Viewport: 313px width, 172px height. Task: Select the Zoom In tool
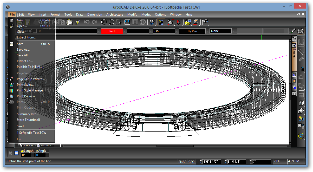pyautogui.click(x=103, y=22)
